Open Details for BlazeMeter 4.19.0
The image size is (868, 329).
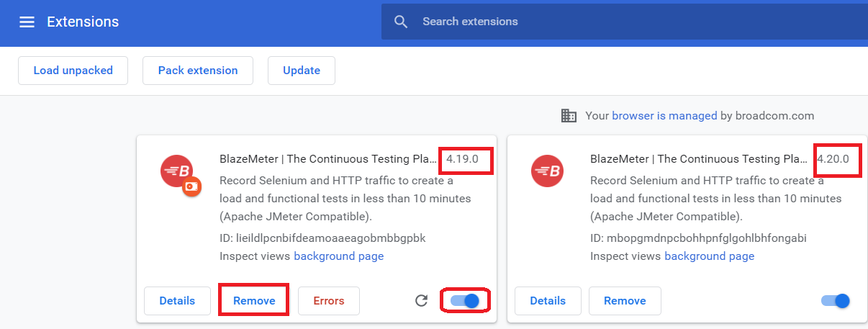pos(177,301)
